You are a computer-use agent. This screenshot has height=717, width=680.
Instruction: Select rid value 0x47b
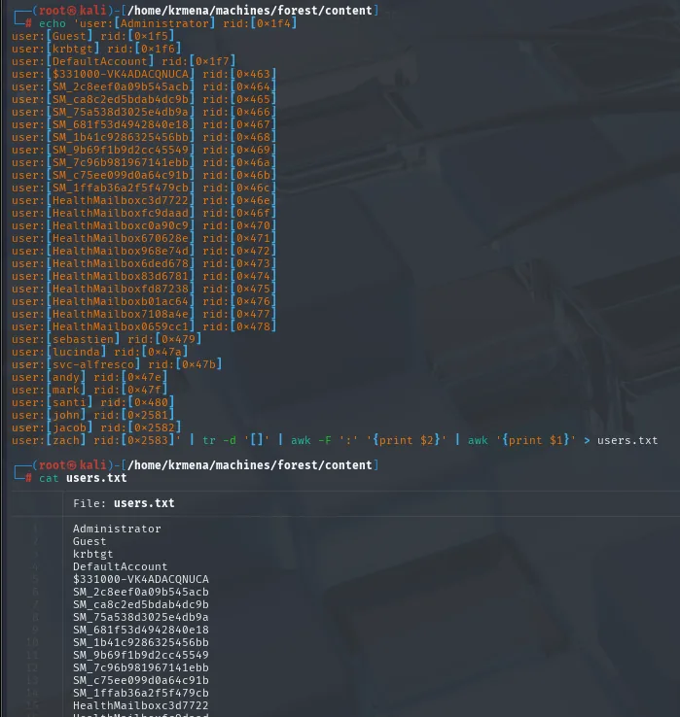(x=199, y=364)
